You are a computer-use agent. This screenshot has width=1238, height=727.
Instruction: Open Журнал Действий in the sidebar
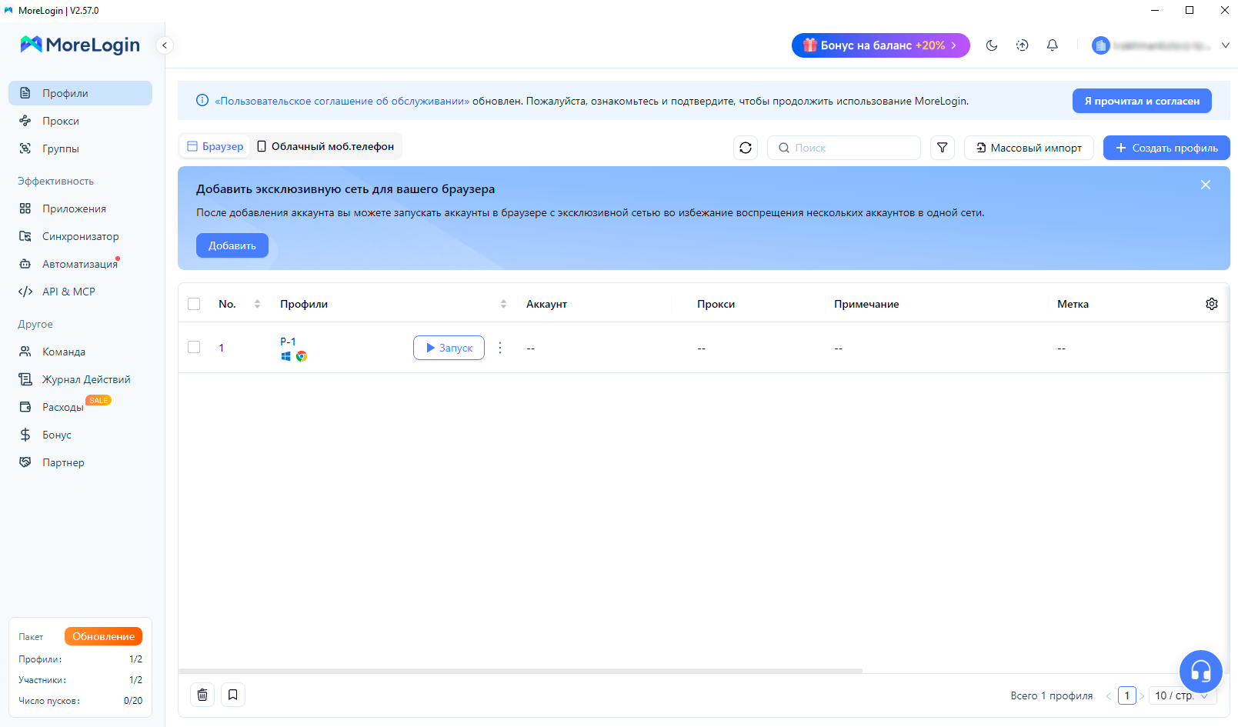tap(80, 379)
